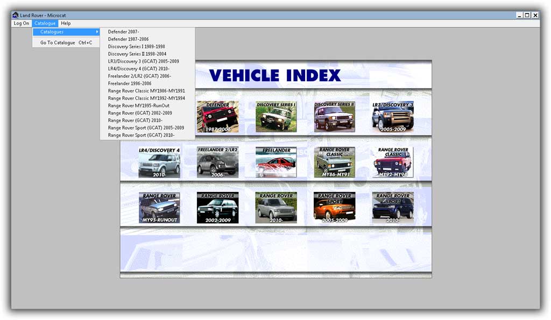The image size is (551, 320).
Task: Open the Help menu
Action: click(x=66, y=23)
